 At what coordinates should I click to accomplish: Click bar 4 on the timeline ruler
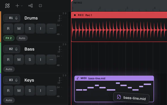coord(155,8)
